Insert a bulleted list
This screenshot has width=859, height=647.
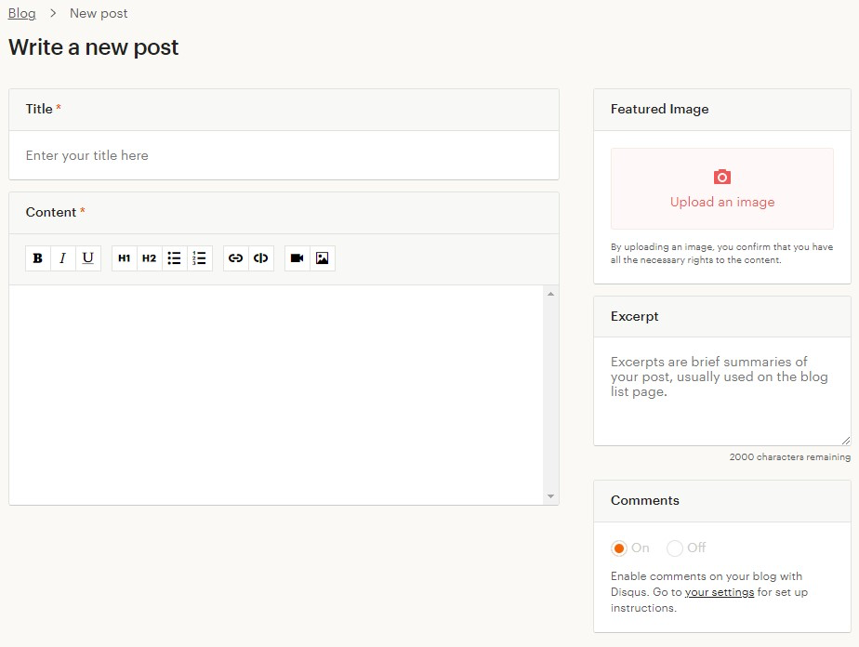[174, 258]
